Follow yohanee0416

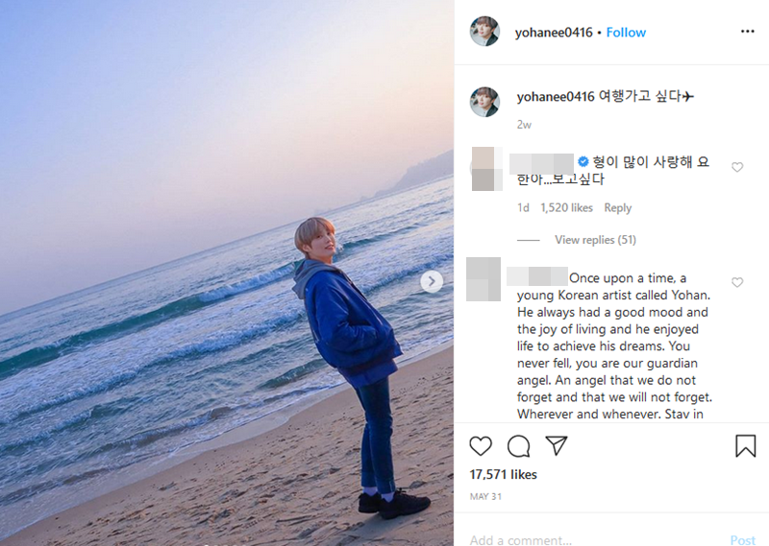(626, 33)
